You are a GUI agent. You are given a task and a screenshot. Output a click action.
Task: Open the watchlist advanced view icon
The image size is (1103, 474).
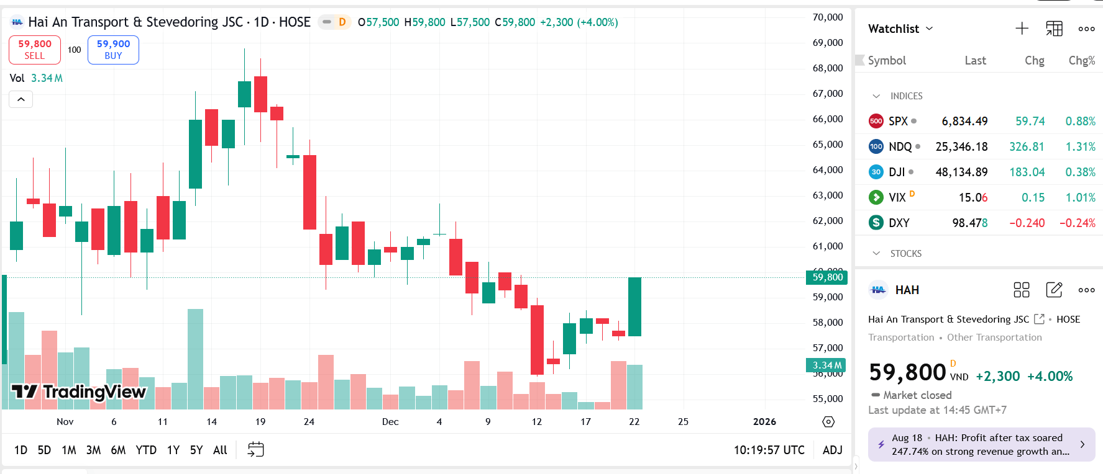pyautogui.click(x=1054, y=29)
